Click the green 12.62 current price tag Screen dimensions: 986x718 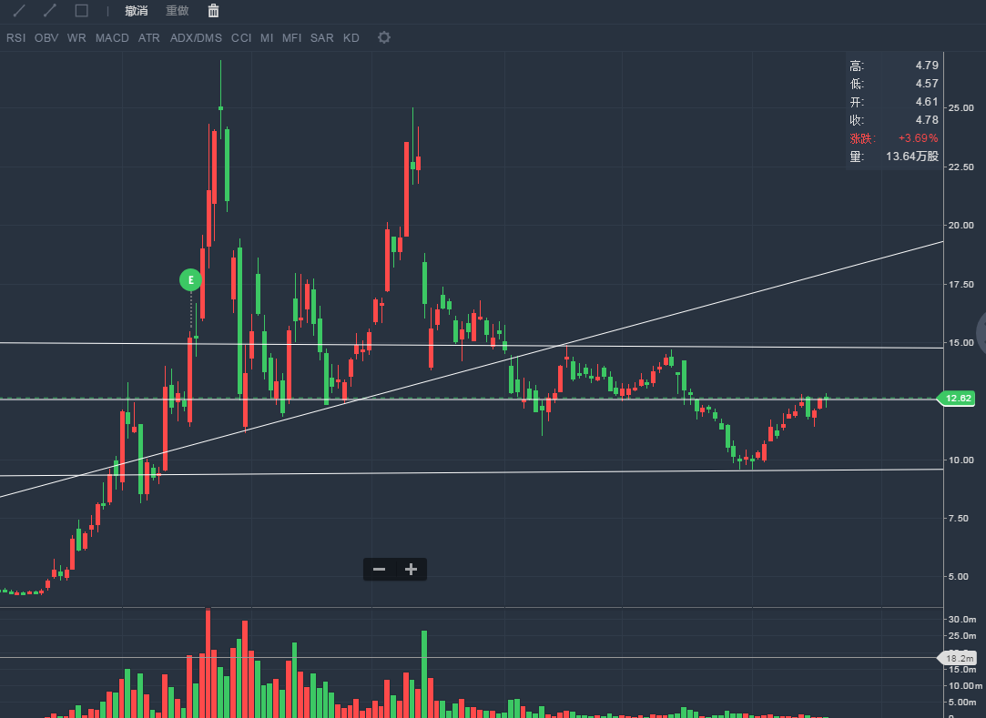pyautogui.click(x=957, y=398)
